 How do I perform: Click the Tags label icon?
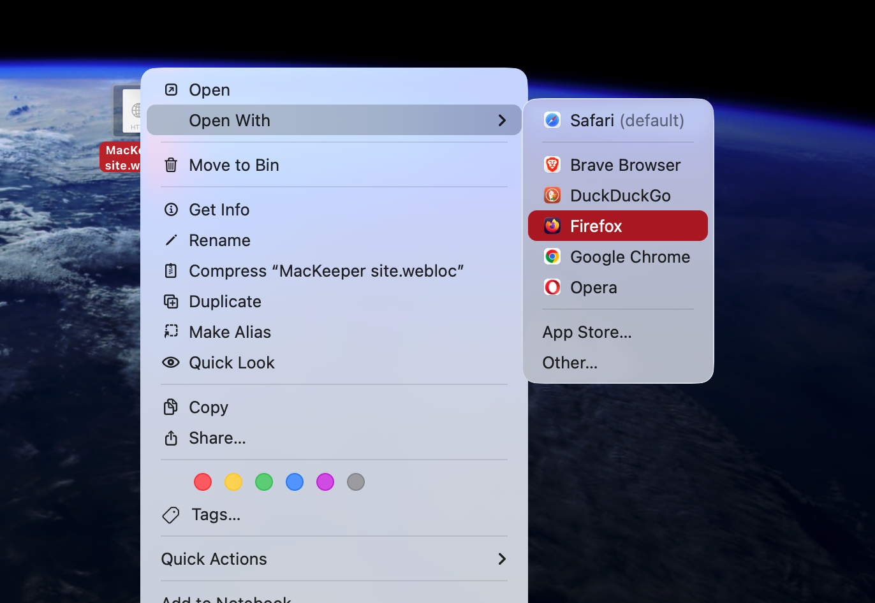pos(171,514)
